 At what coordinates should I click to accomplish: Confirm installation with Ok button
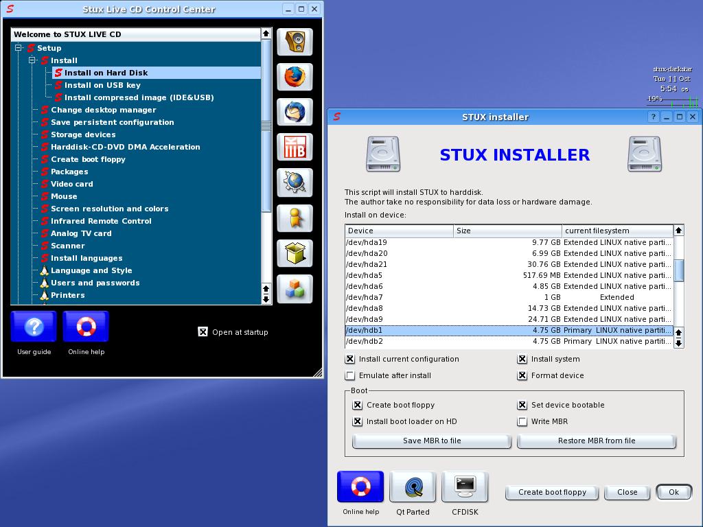click(673, 492)
